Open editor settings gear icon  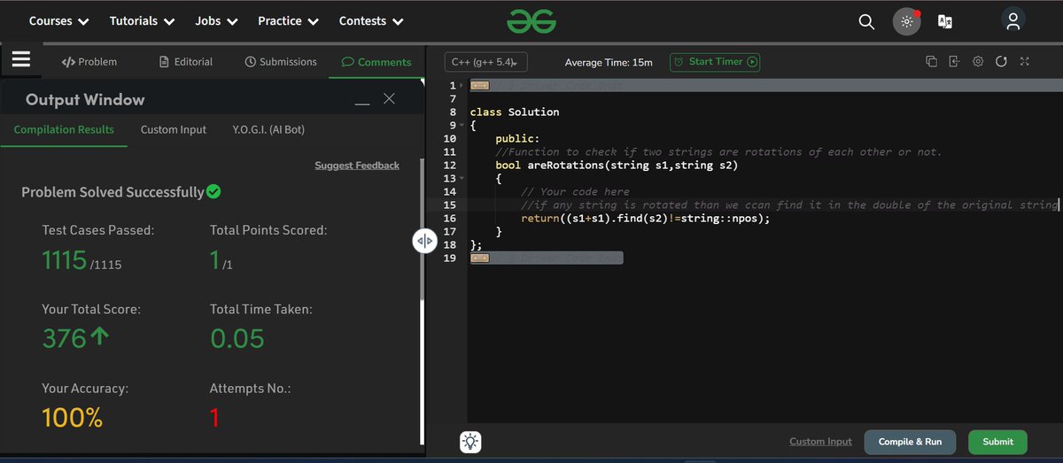pos(978,62)
